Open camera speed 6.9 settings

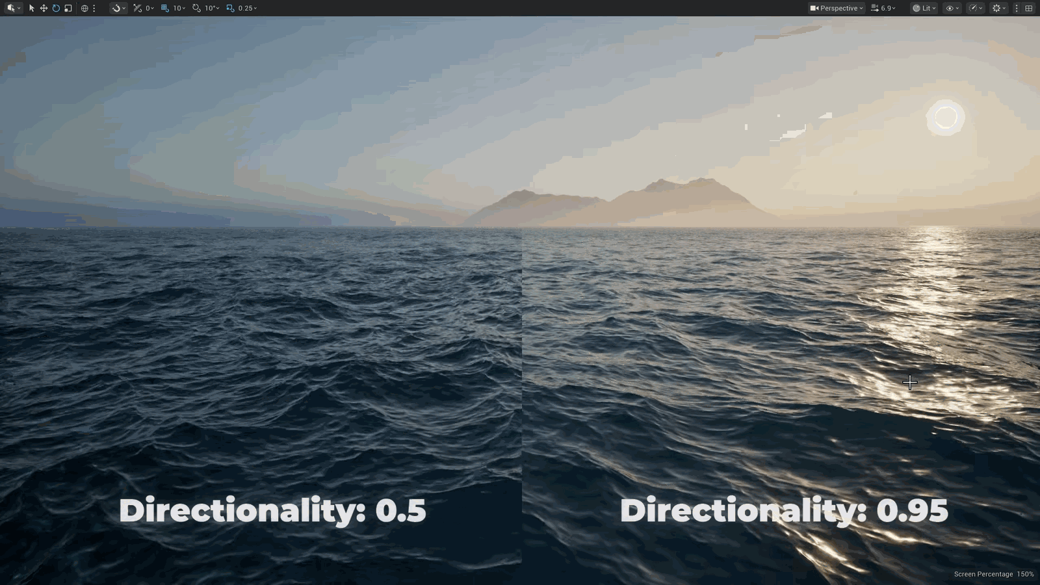pos(883,8)
